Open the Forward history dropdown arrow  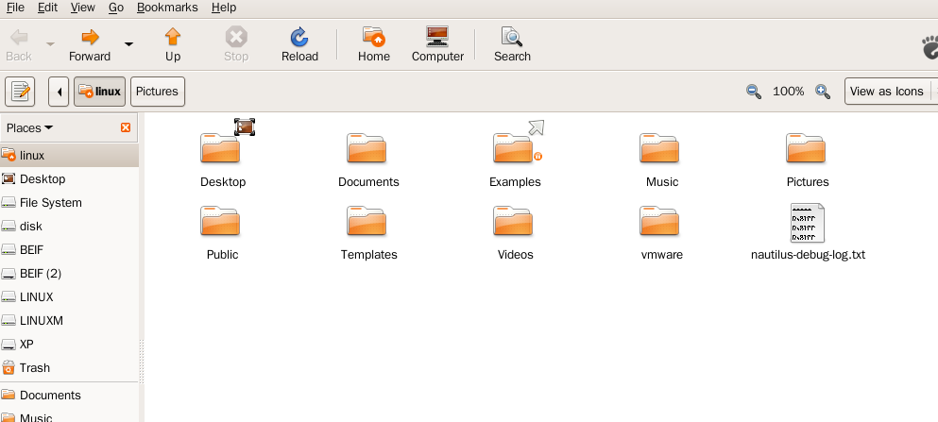click(x=128, y=44)
